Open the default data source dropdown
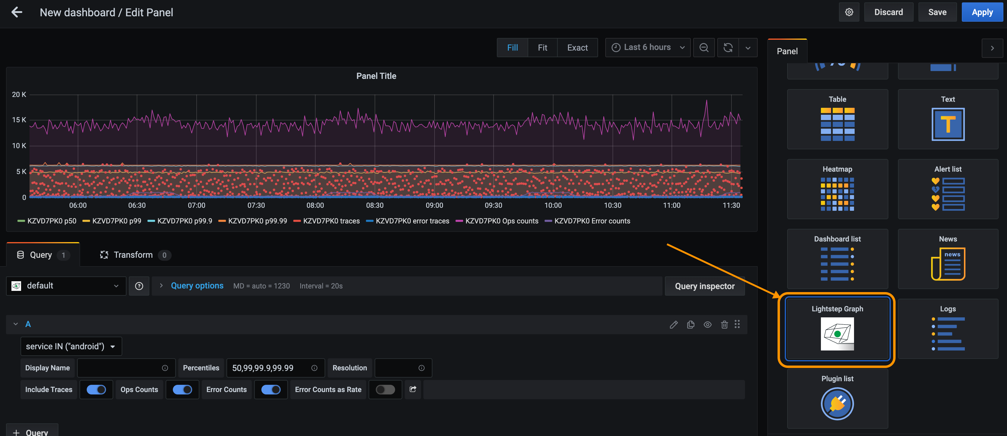1007x436 pixels. tap(66, 285)
